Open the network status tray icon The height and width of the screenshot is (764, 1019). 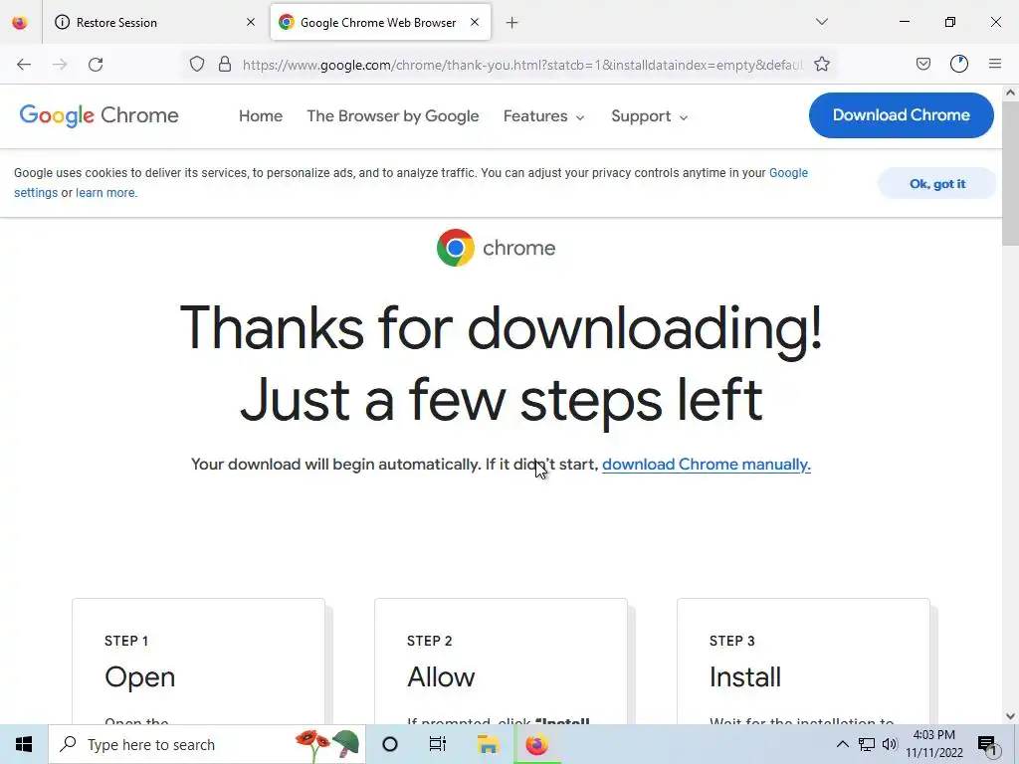coord(867,744)
